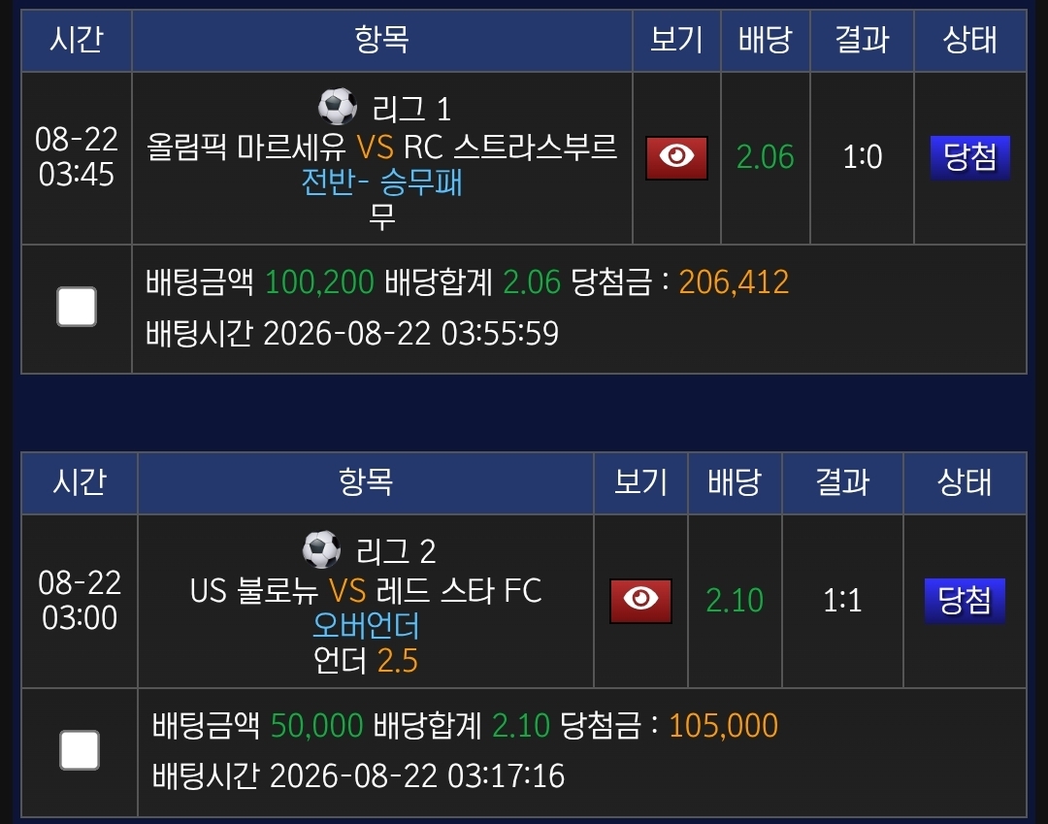Click the red eye icon for US Boulogne match
This screenshot has height=824, width=1048.
tap(640, 601)
